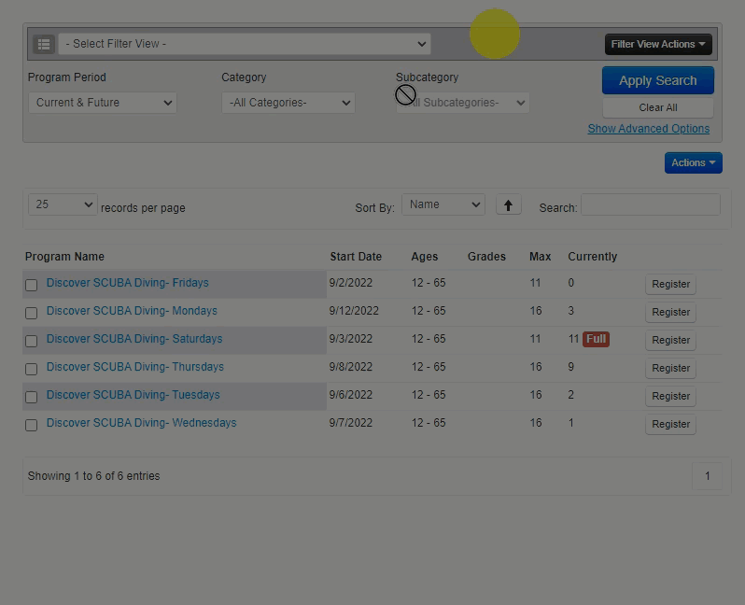Screen dimensions: 745x605
Task: Click the Clear All button
Action: (x=658, y=107)
